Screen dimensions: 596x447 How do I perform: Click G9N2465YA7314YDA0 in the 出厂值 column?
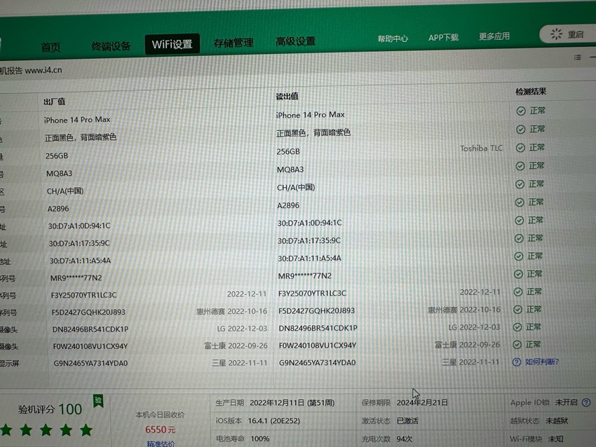(90, 363)
